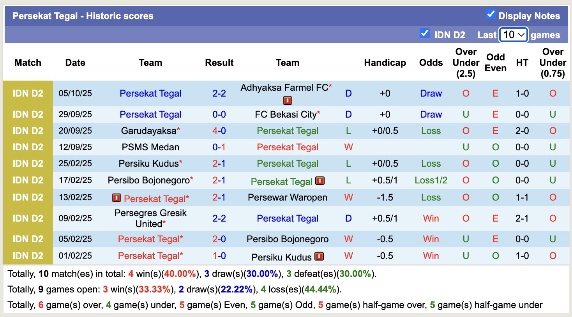The height and width of the screenshot is (317, 572).
Task: Select Persewar Waropen team link
Action: tap(288, 197)
